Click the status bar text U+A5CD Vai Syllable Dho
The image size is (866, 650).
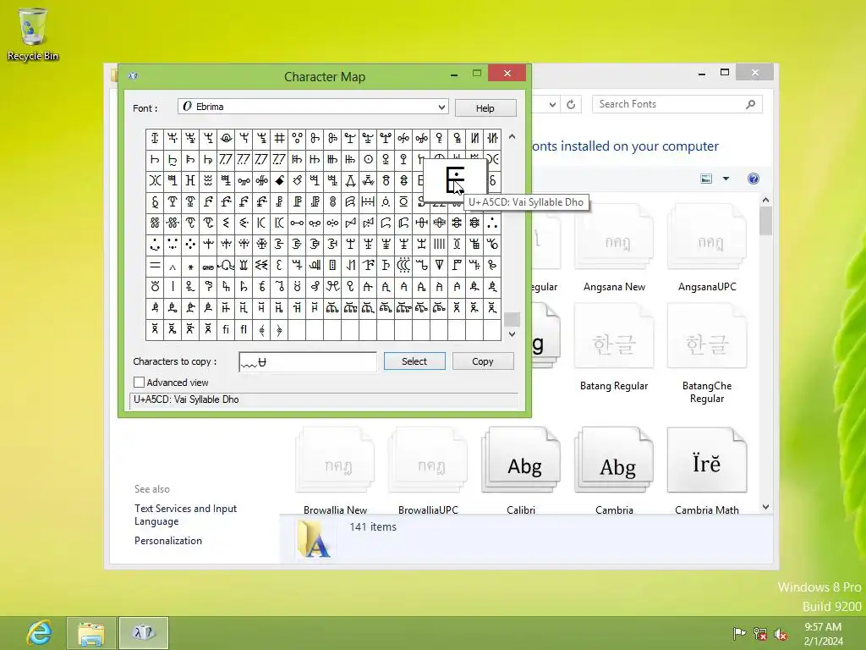point(186,399)
